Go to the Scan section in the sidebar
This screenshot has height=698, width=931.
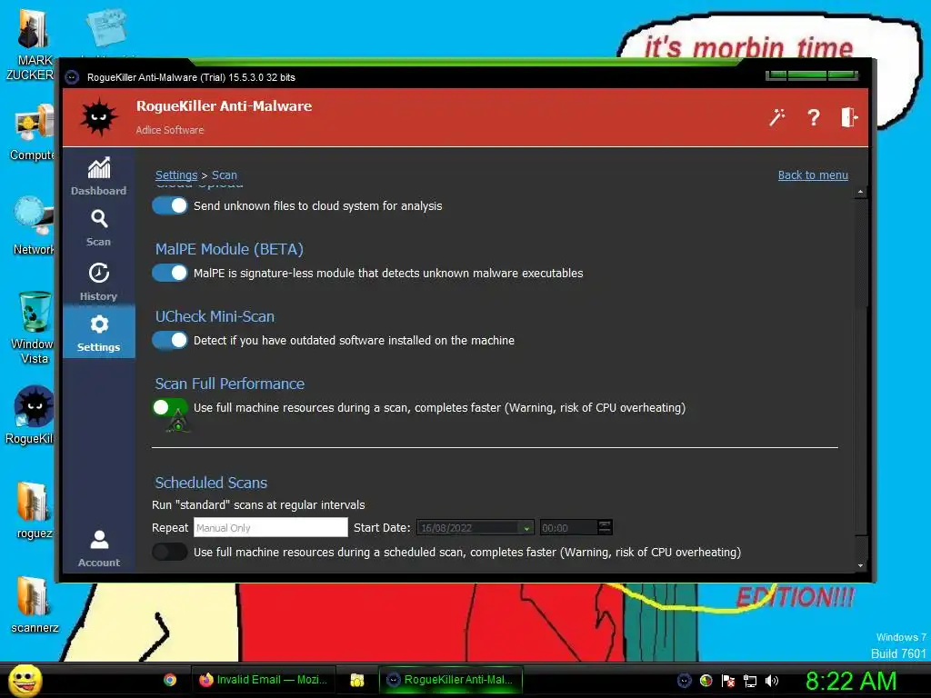point(98,227)
